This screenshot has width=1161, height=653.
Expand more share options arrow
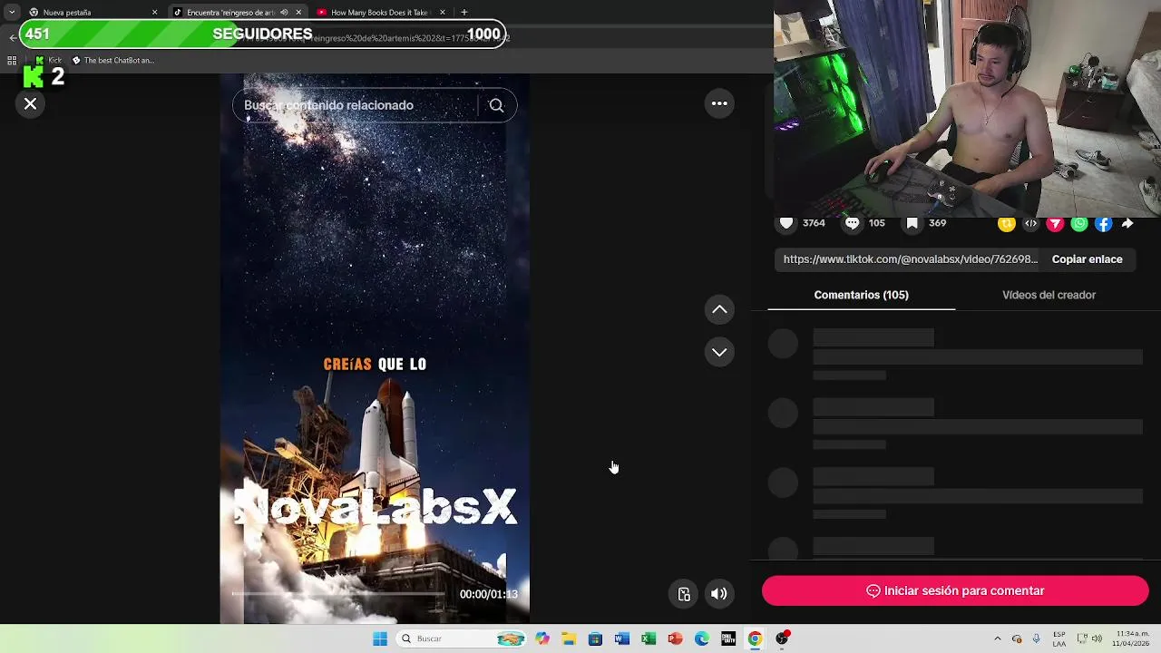pyautogui.click(x=1127, y=223)
